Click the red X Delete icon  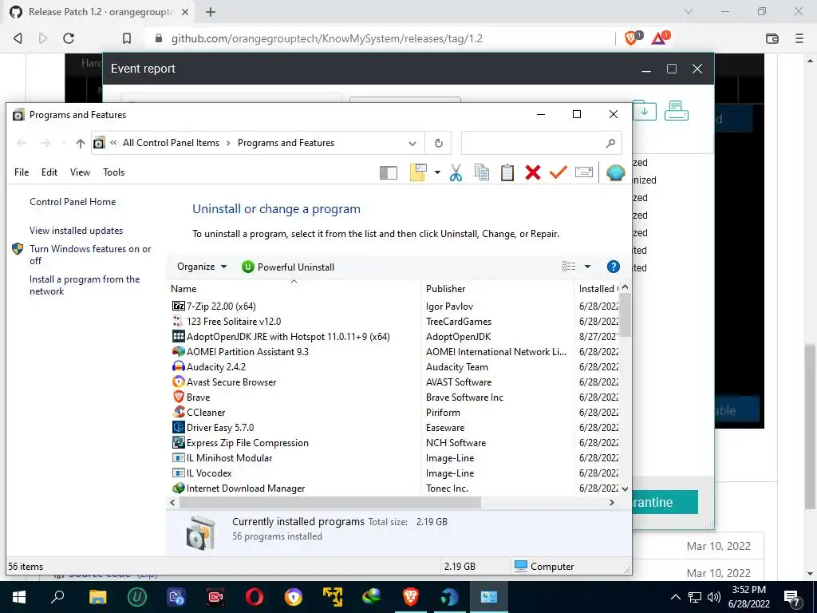(532, 172)
